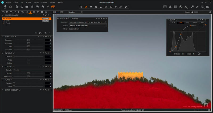Collapse the Enfoque panel
Viewport: 213px width, 113px height.
[x=2, y=53]
